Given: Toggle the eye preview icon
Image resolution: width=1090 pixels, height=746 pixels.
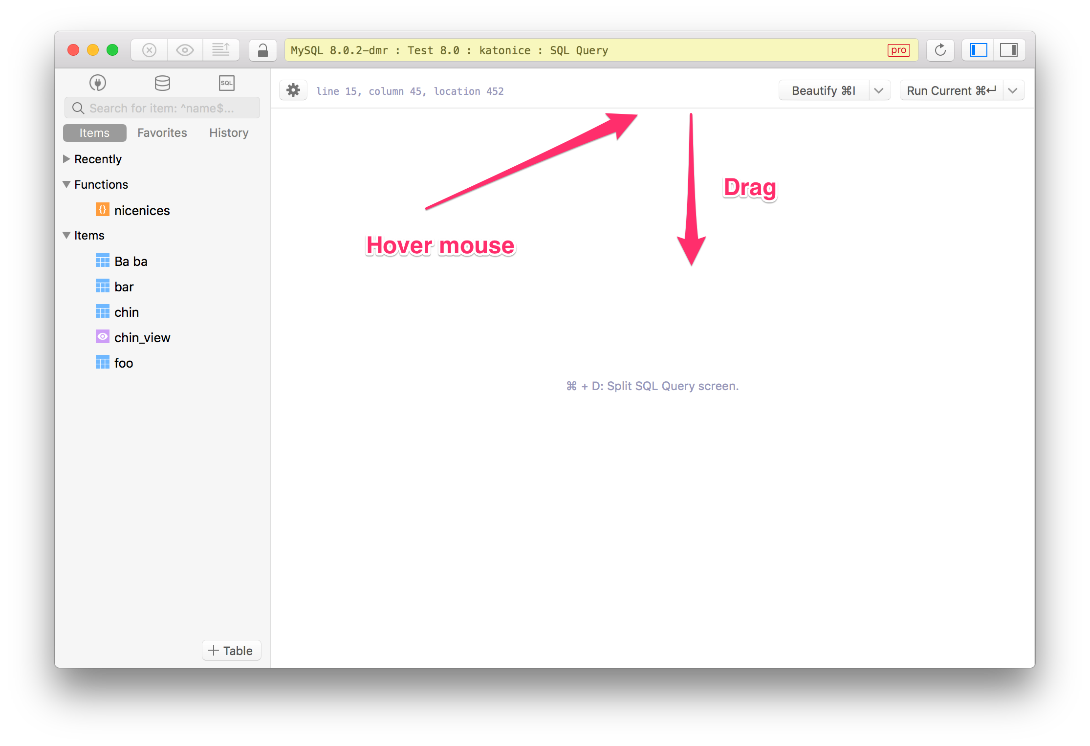Looking at the screenshot, I should tap(185, 50).
